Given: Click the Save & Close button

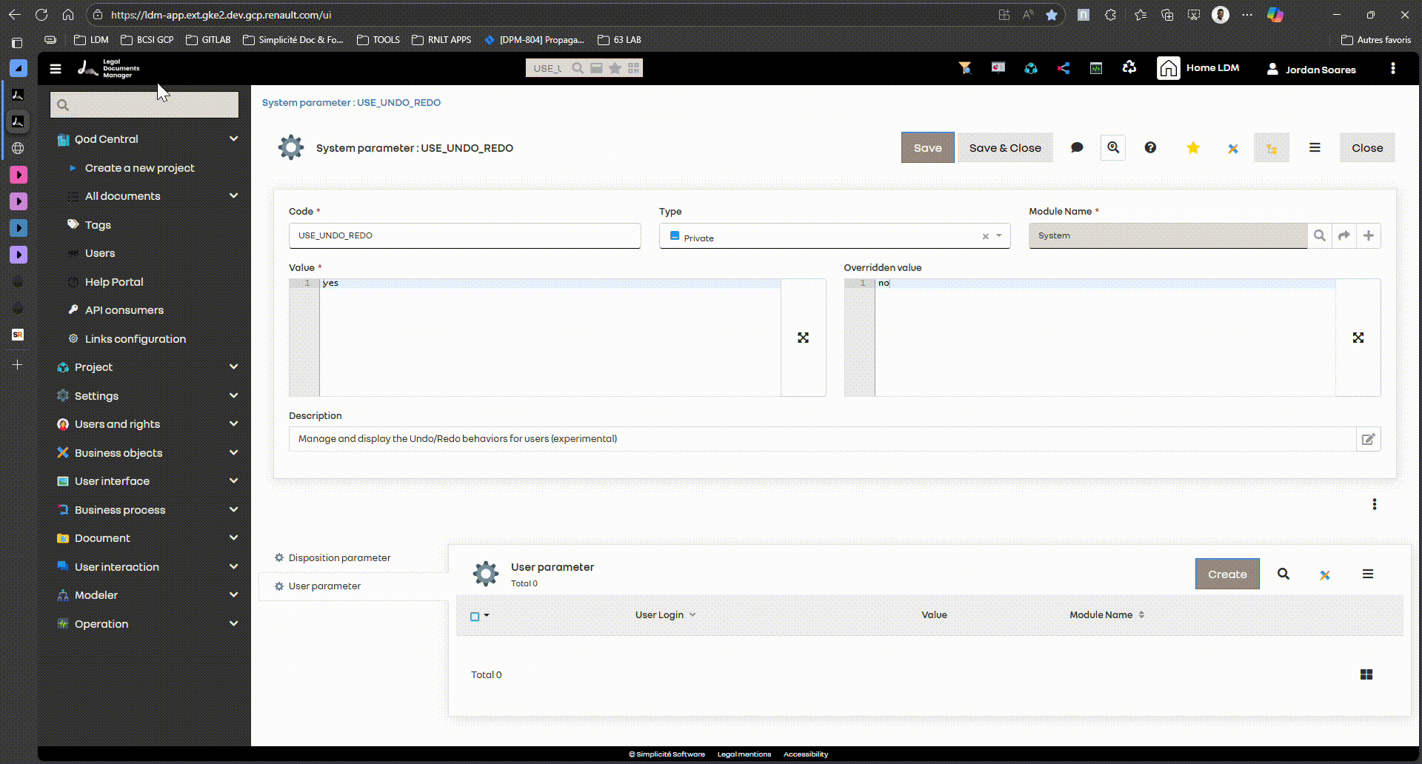Looking at the screenshot, I should 1004,147.
